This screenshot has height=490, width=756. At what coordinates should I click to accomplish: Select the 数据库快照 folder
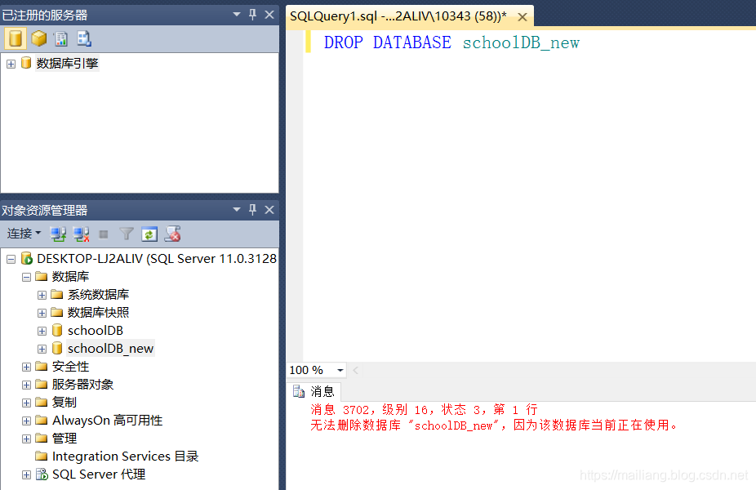click(x=98, y=312)
